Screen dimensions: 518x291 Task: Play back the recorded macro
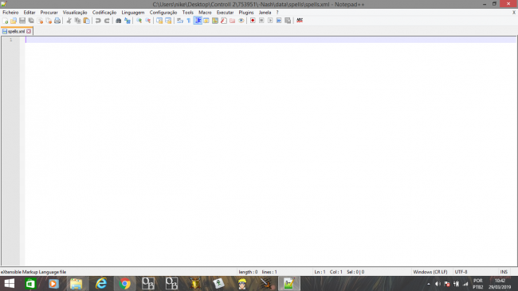point(270,21)
